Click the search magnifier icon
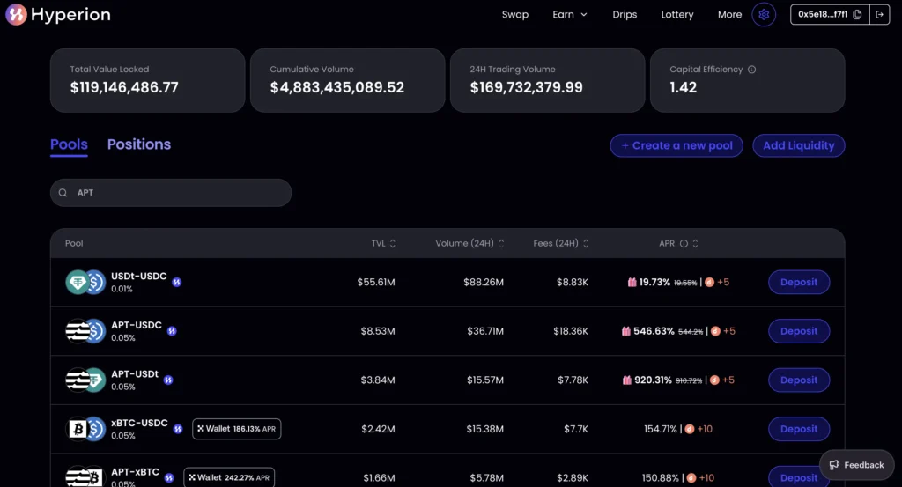The image size is (902, 487). (x=63, y=193)
